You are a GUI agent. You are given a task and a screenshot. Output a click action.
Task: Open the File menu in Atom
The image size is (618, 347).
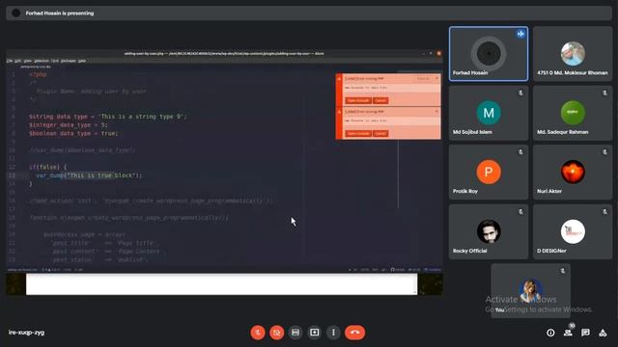(x=10, y=61)
